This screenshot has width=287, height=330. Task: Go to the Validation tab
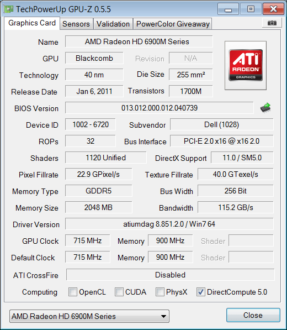[113, 24]
